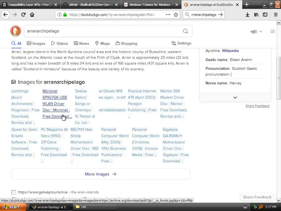The height and width of the screenshot is (211, 281).
Task: Open Twelve Sailors' Songs or Chanteys link
Action: (85, 107)
